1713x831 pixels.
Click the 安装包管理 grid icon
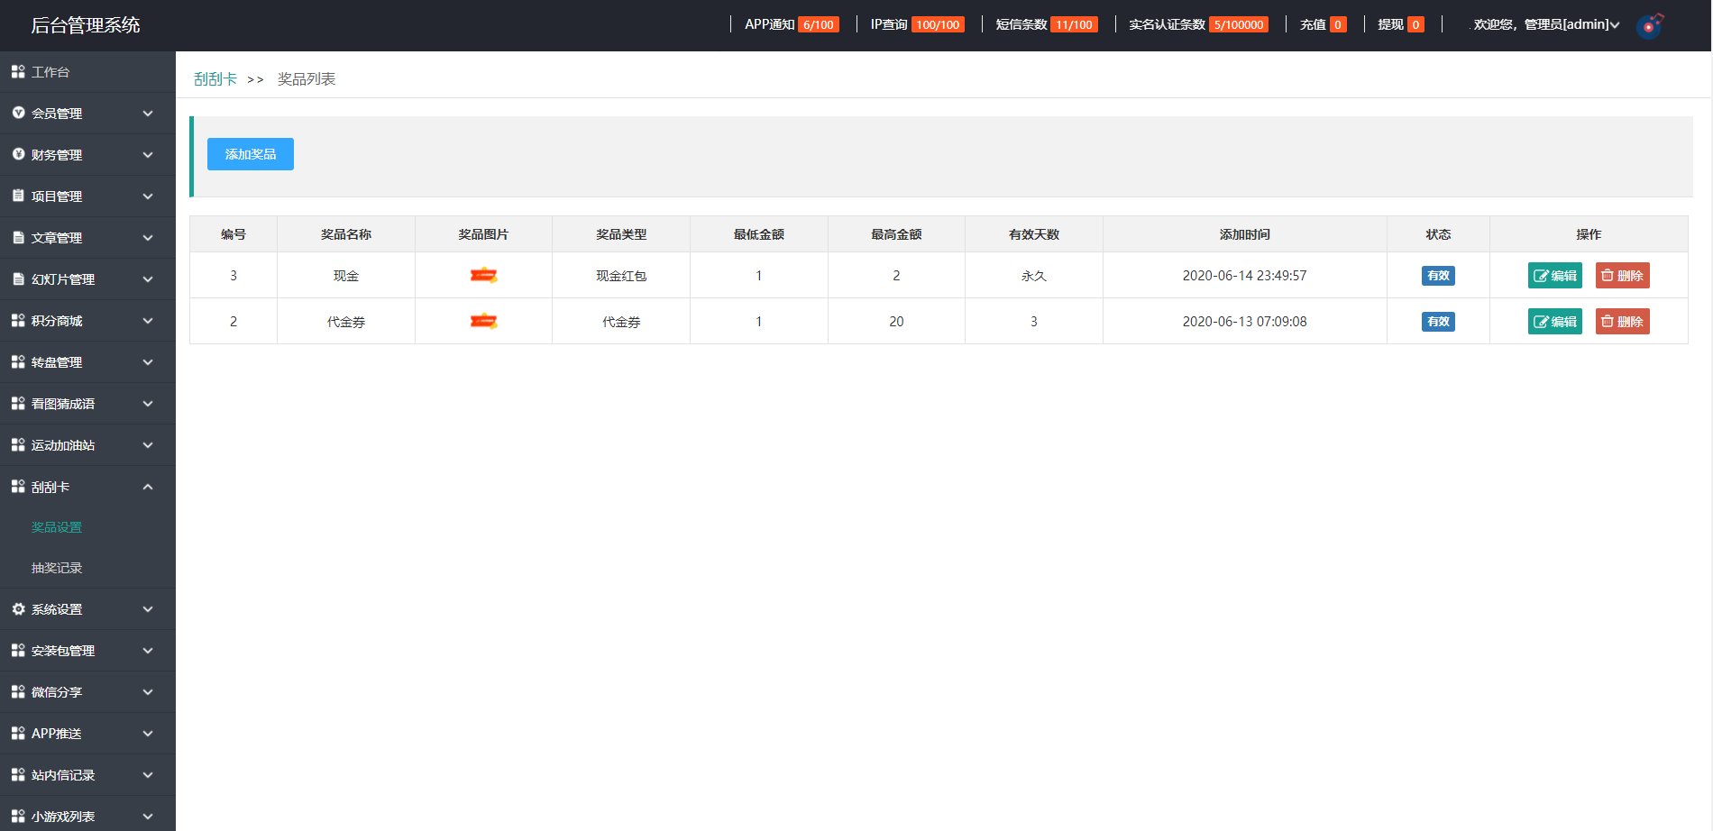click(x=18, y=651)
